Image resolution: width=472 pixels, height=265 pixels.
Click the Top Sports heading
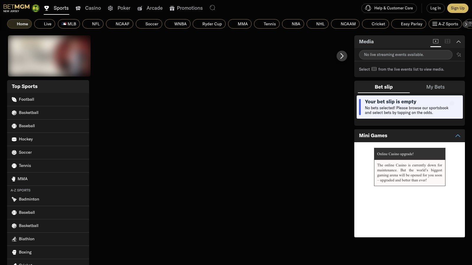tap(25, 86)
